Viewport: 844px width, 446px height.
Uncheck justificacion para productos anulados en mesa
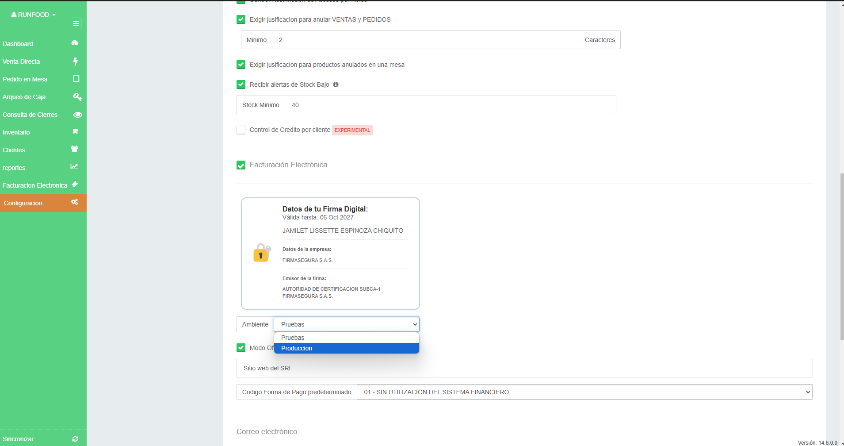pos(241,65)
